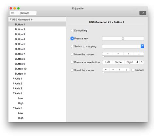Select the Press a mouse button option

coord(72,62)
